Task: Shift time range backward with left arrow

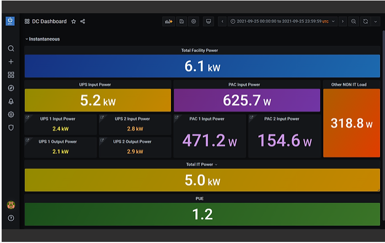Action: tap(222, 21)
